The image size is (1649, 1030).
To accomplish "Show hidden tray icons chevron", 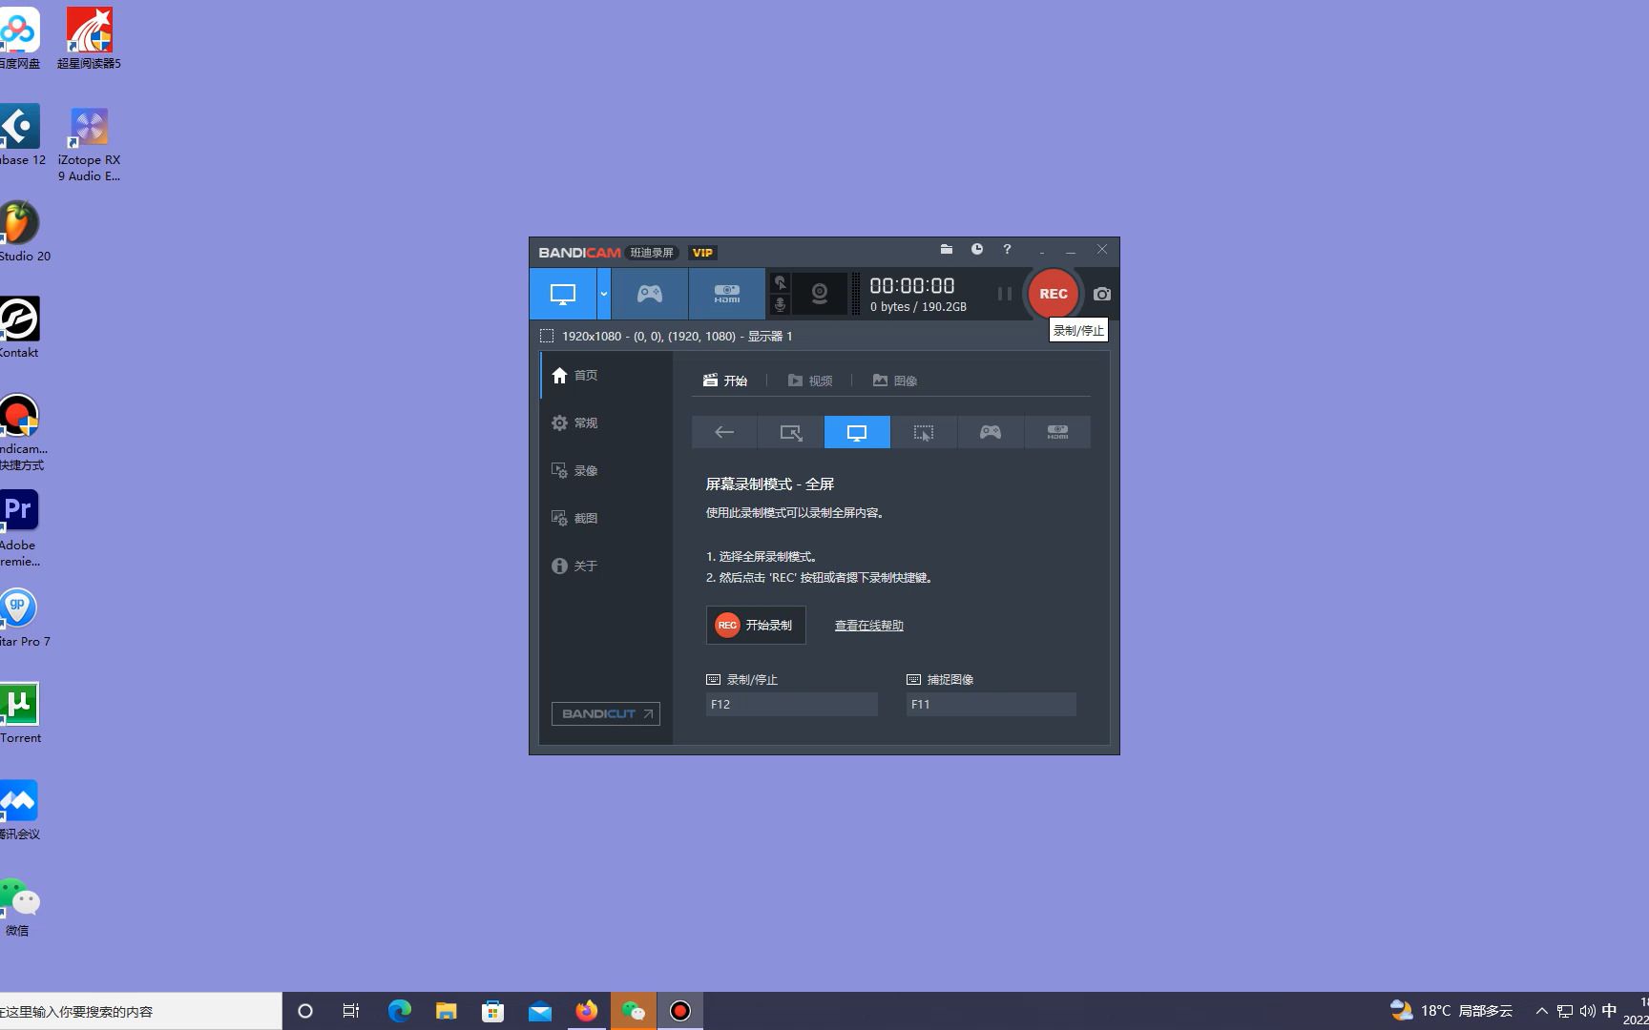I will [x=1541, y=1011].
